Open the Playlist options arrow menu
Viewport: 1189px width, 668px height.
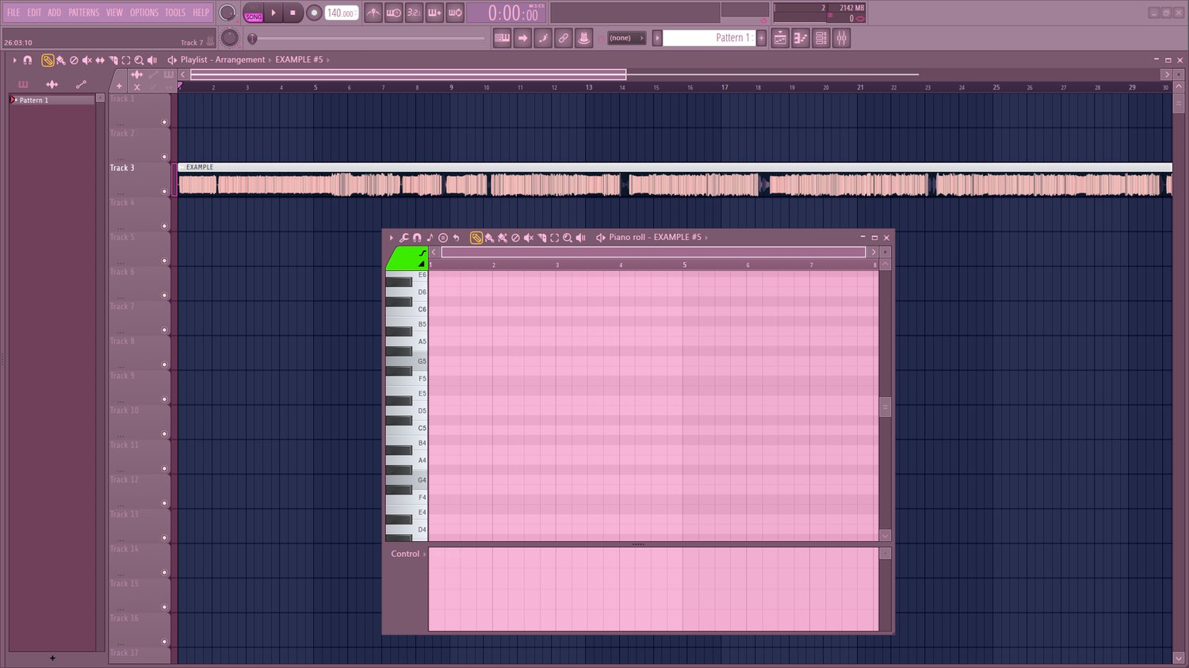click(14, 60)
